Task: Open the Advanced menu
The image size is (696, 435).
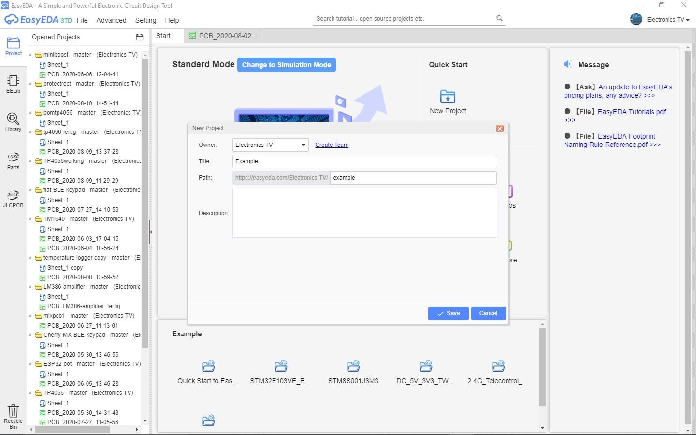Action: click(111, 20)
